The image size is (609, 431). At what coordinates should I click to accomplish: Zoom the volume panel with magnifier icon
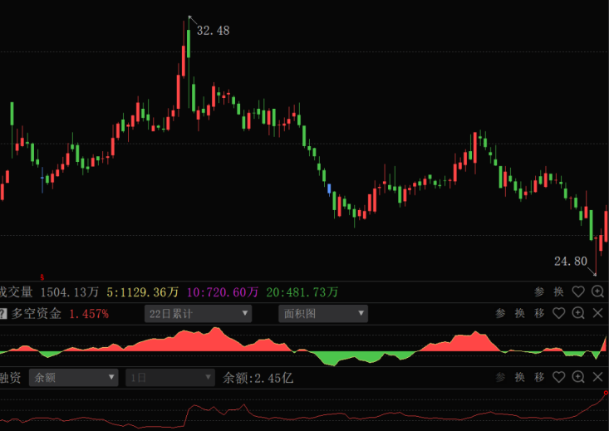[597, 291]
